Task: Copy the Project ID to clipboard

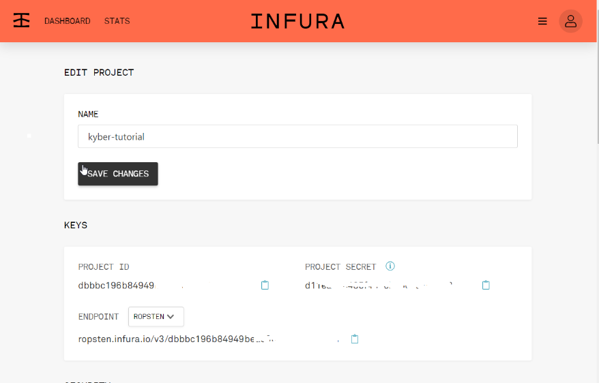Action: coord(265,286)
